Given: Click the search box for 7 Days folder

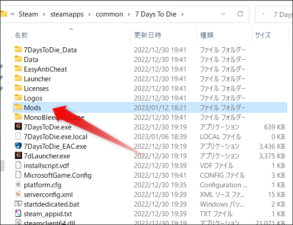Looking at the screenshot, I should point(274,14).
